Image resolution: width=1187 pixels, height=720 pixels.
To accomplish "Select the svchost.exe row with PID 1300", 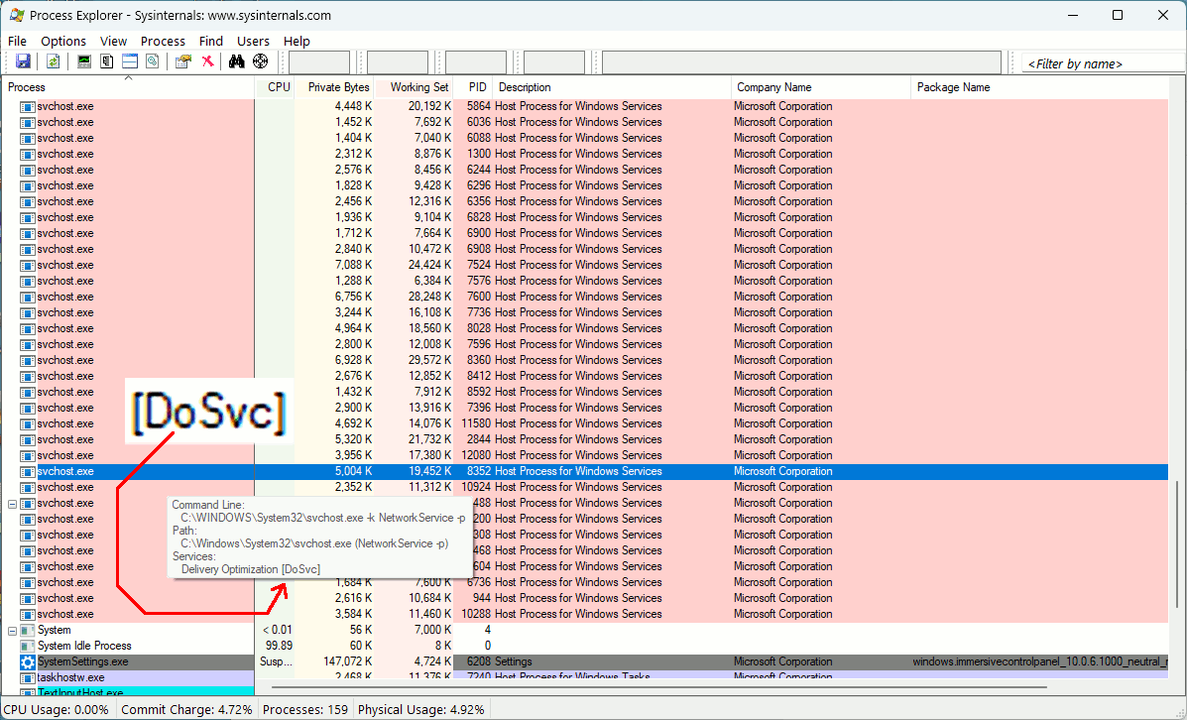I will point(584,155).
